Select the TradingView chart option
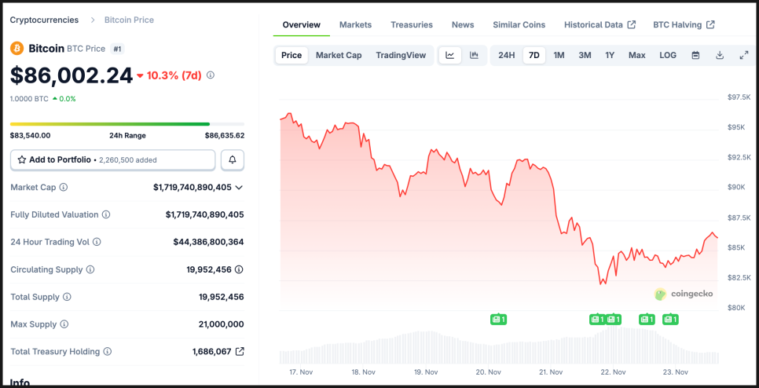Screen dimensions: 759x388 401,55
